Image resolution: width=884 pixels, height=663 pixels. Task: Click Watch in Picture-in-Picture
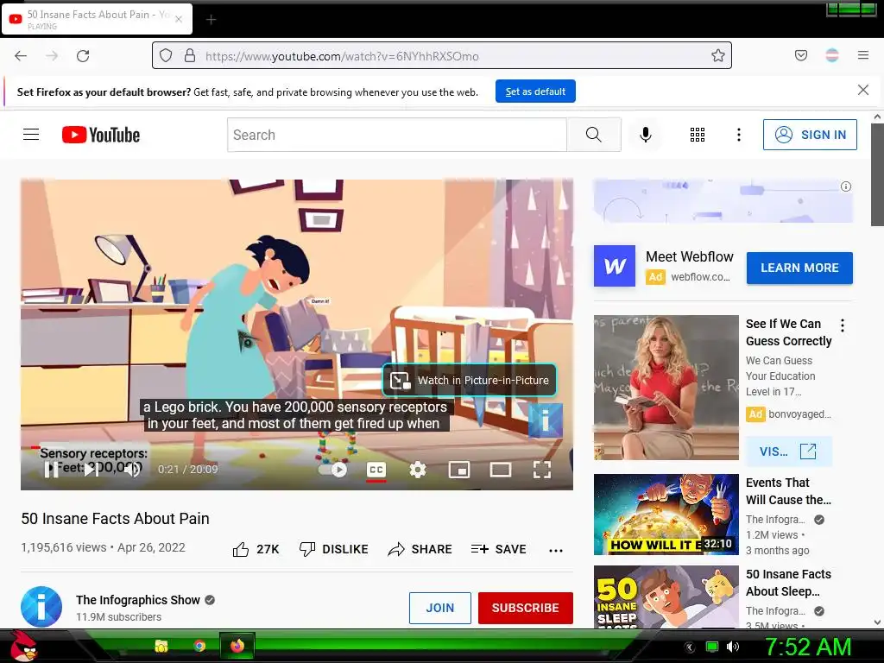pyautogui.click(x=470, y=380)
